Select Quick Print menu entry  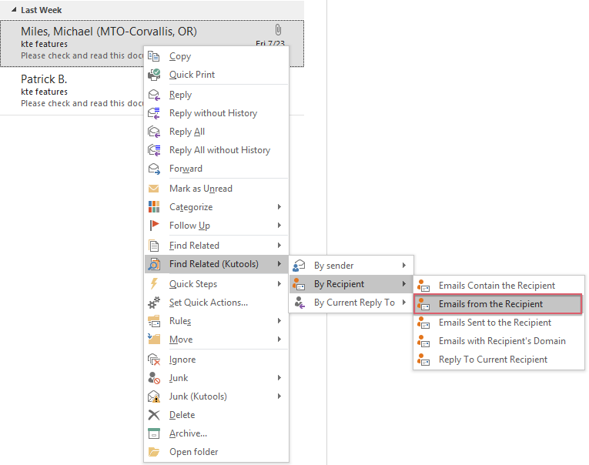click(216, 75)
